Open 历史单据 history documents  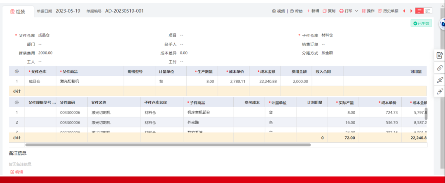(x=388, y=11)
